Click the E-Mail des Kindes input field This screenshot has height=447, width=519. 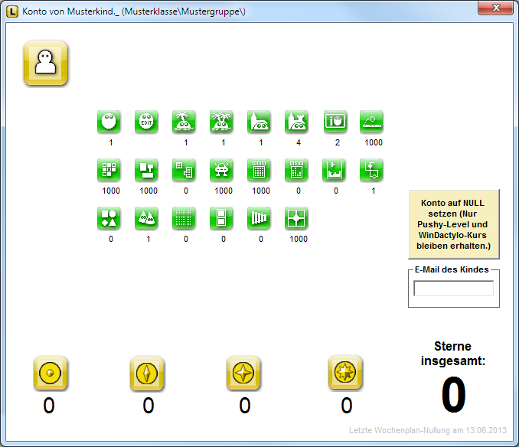coord(453,289)
